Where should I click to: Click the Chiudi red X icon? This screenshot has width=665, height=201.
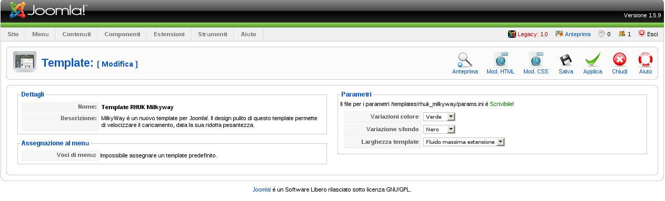pos(619,60)
